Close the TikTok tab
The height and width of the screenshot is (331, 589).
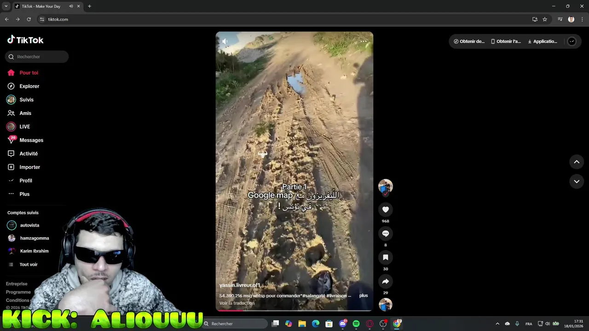click(x=78, y=6)
